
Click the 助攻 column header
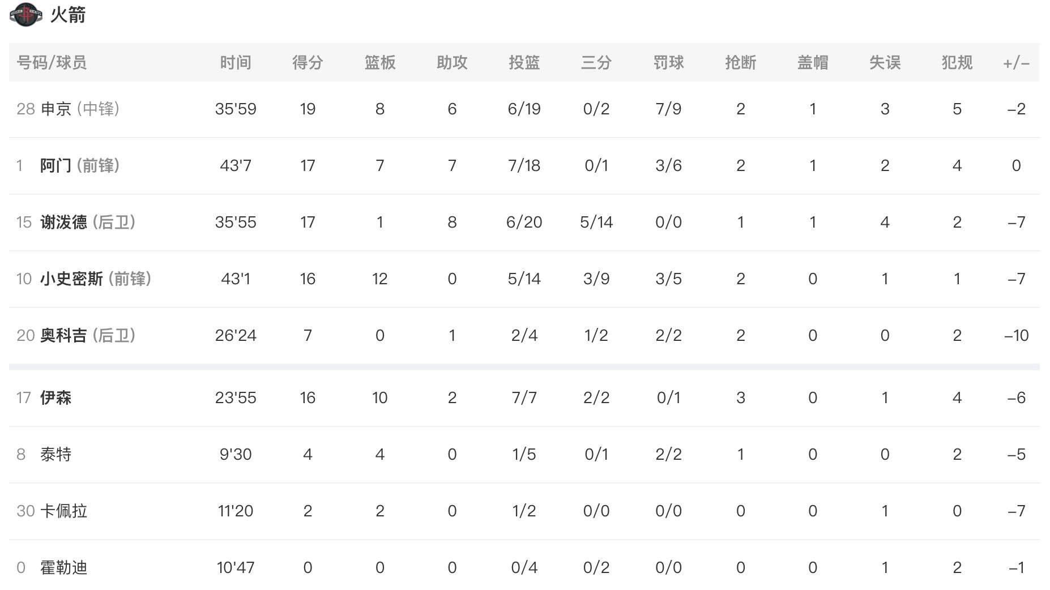(452, 62)
